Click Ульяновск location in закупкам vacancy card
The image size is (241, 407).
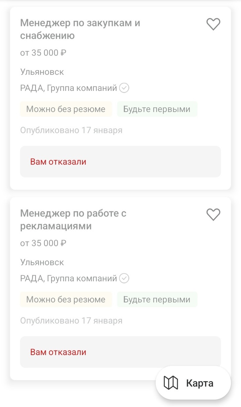42,72
